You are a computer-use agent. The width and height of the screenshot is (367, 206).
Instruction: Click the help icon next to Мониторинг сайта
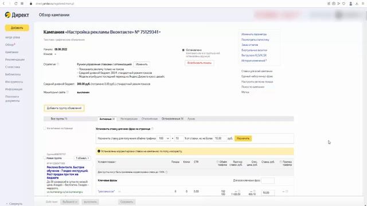pyautogui.click(x=68, y=92)
